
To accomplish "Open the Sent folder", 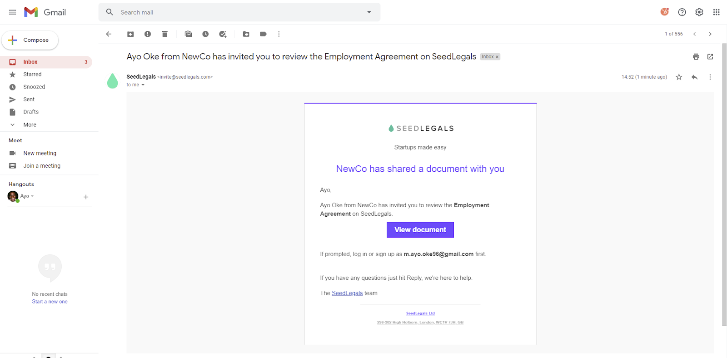I will point(29,99).
